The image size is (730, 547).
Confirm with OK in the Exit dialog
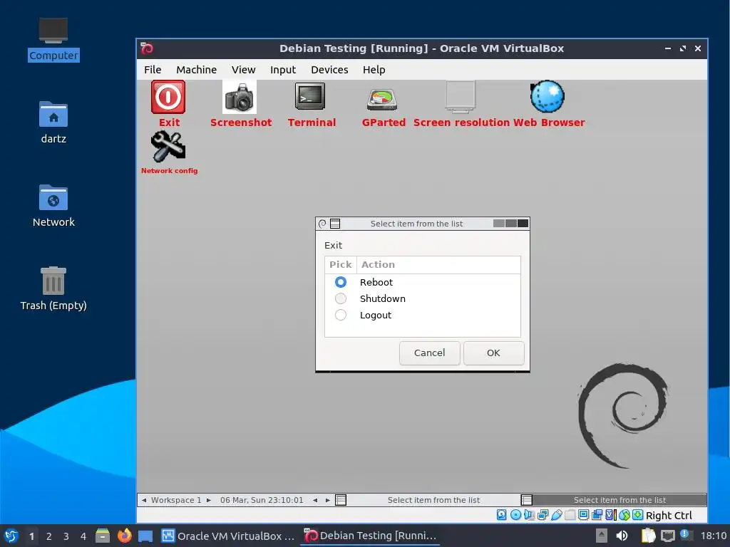[x=493, y=353]
